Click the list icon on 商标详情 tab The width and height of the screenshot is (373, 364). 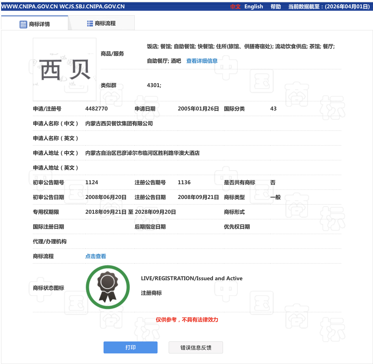(x=23, y=24)
